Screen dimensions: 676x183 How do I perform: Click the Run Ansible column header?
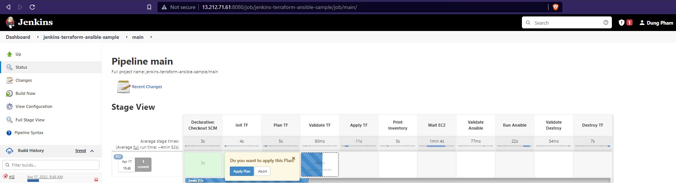[515, 125]
